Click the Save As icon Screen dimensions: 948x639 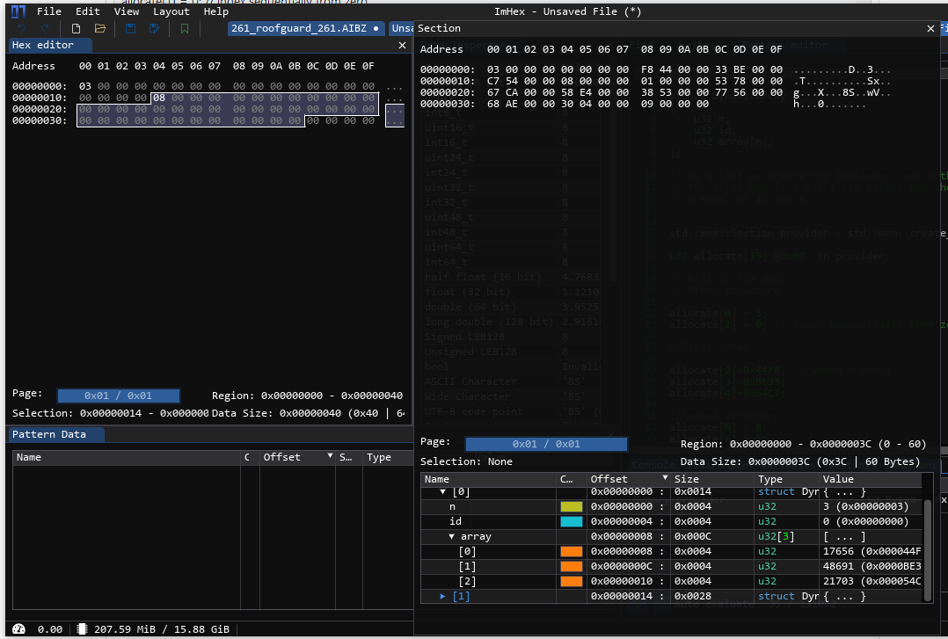[154, 28]
